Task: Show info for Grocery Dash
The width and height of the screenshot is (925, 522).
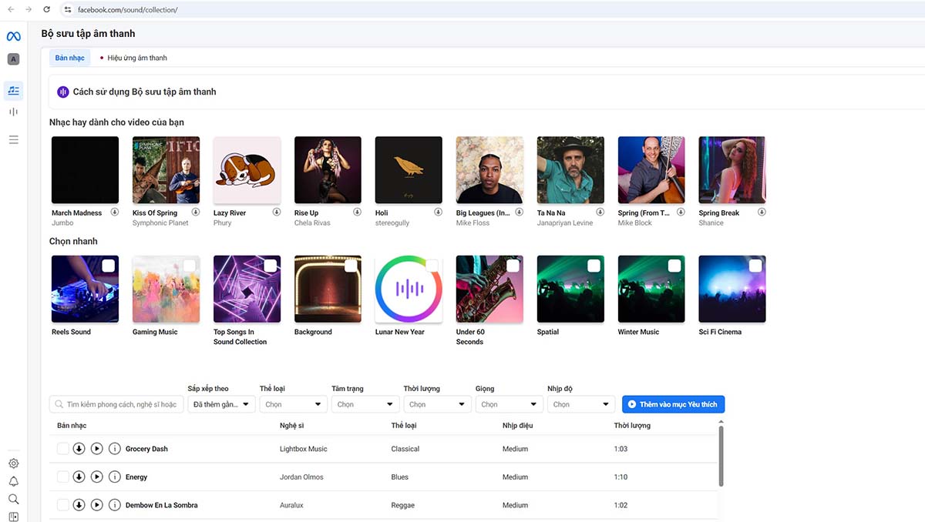Action: [x=114, y=449]
